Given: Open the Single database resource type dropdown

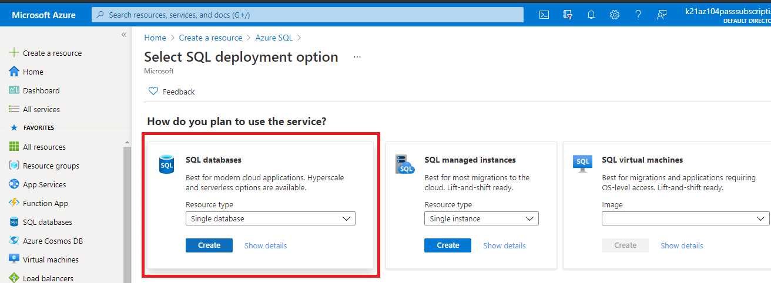Looking at the screenshot, I should coord(270,218).
